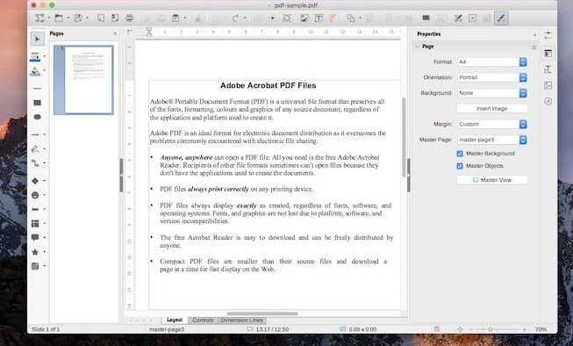Open the Margin Custom dropdown

pos(492,125)
